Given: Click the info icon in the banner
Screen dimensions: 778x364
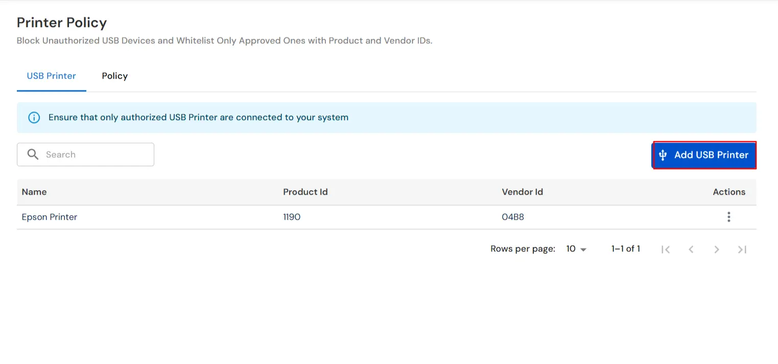Looking at the screenshot, I should click(34, 118).
